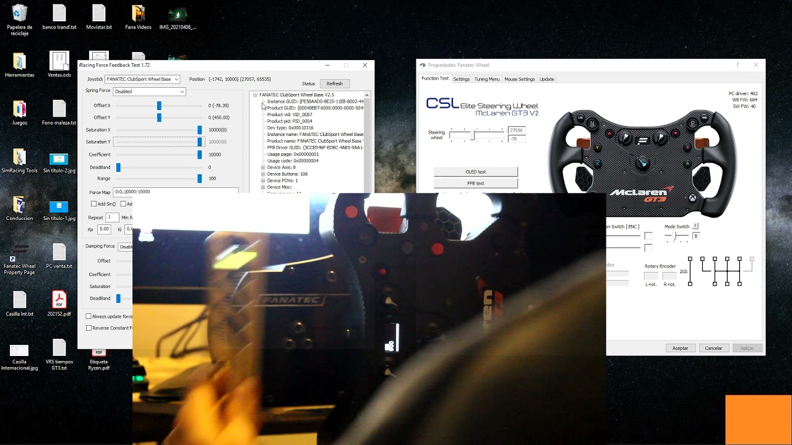Toggle Reverse Constant Force checkbox
Image resolution: width=792 pixels, height=445 pixels.
pos(88,328)
